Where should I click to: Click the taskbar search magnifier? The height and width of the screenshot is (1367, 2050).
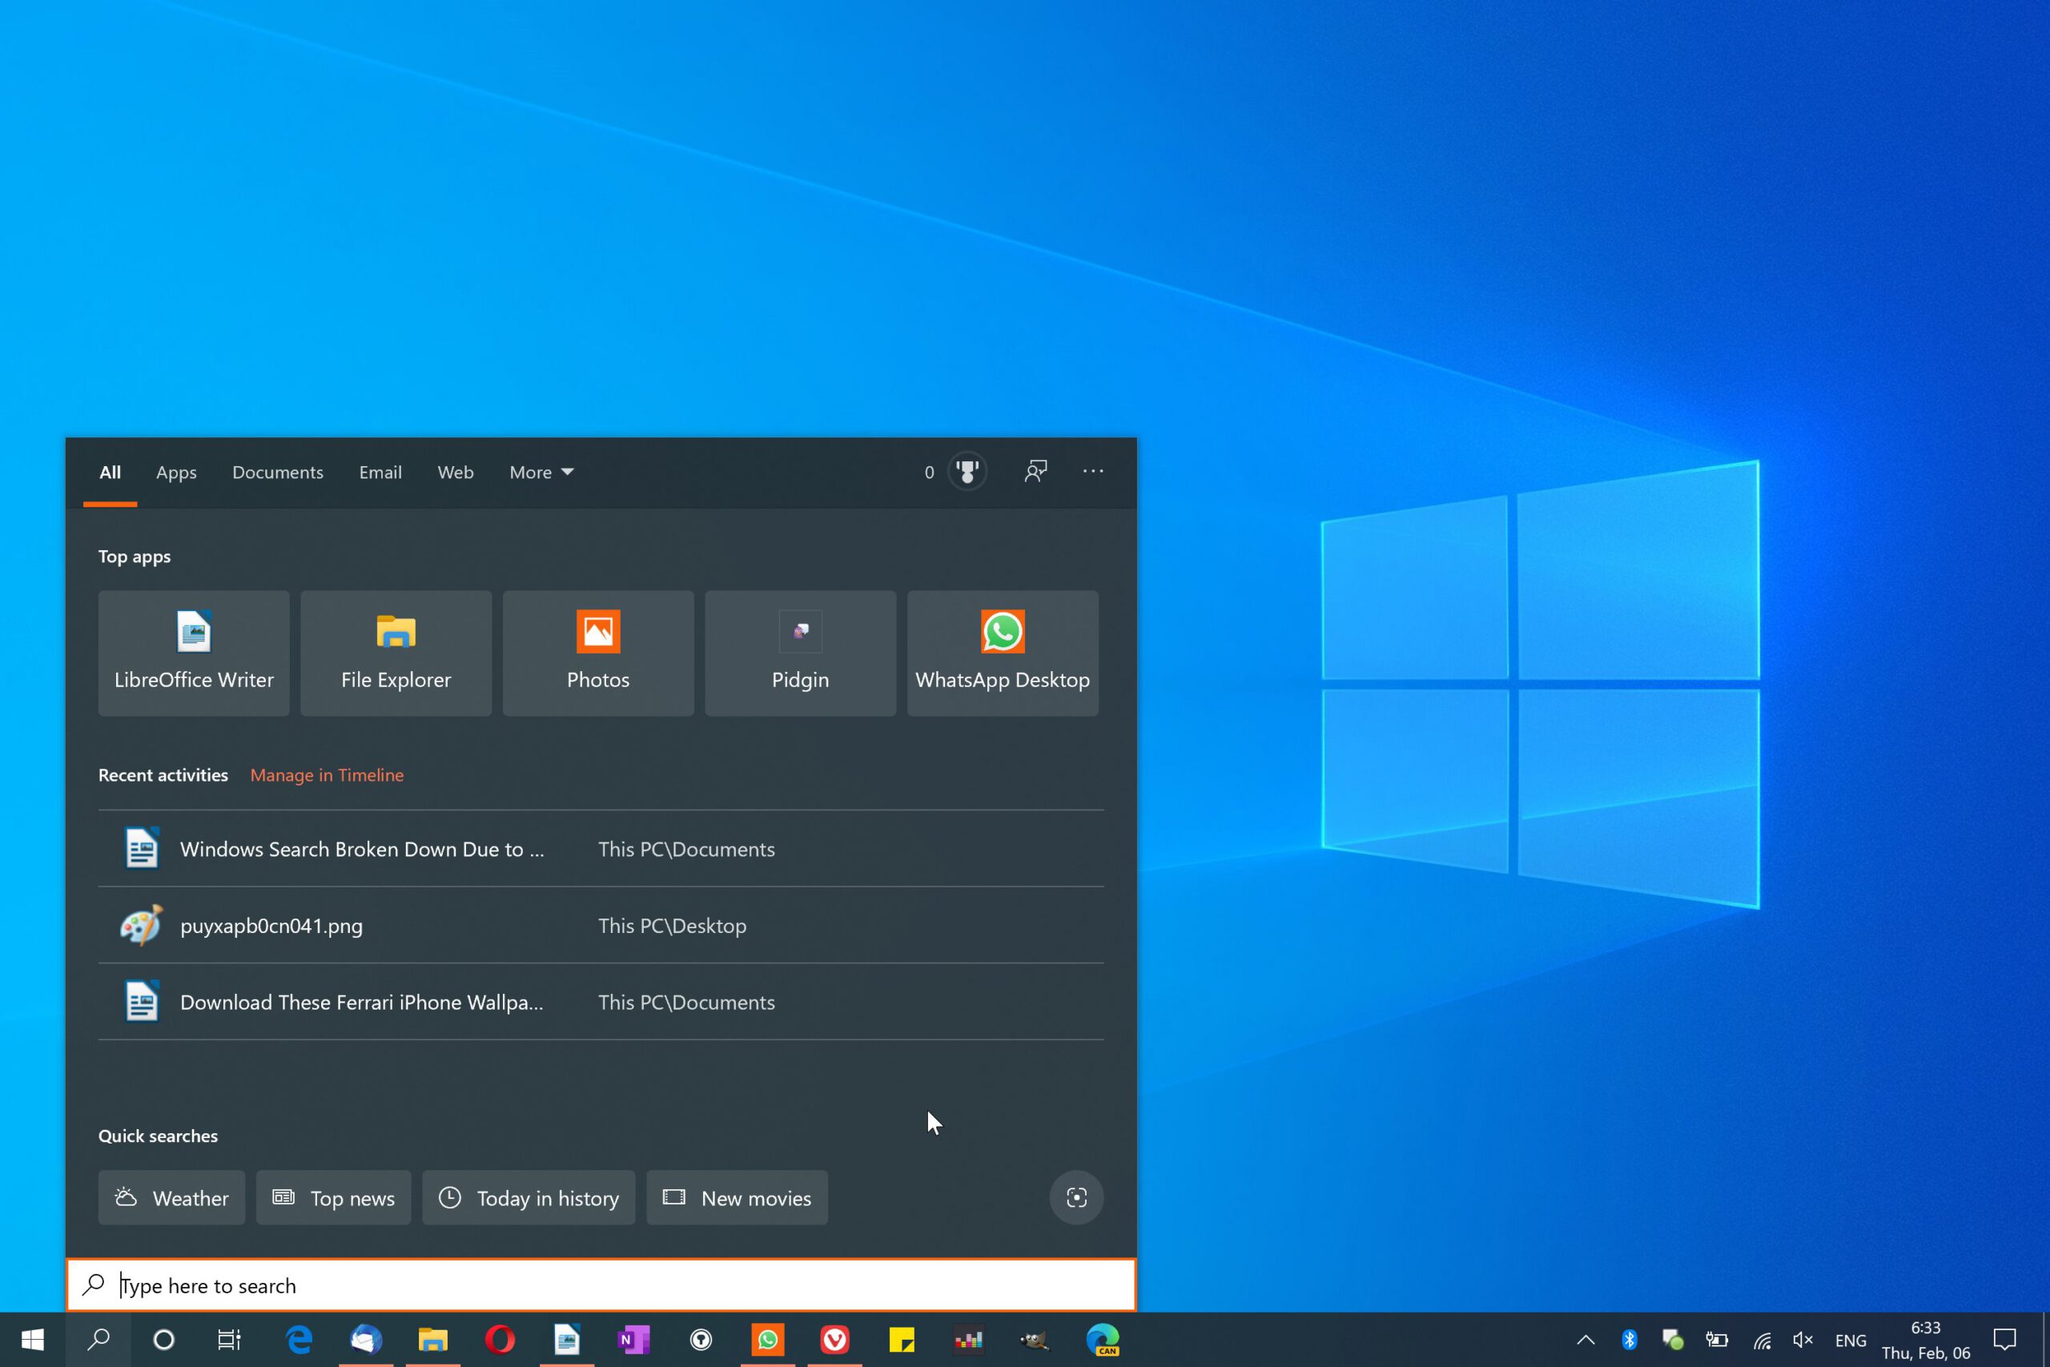(98, 1340)
